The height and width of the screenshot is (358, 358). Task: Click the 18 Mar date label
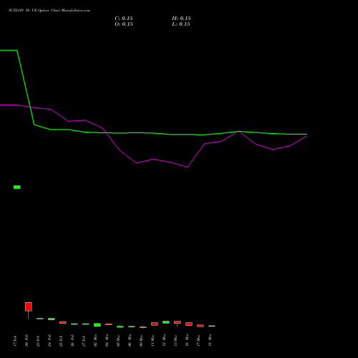click(x=211, y=341)
